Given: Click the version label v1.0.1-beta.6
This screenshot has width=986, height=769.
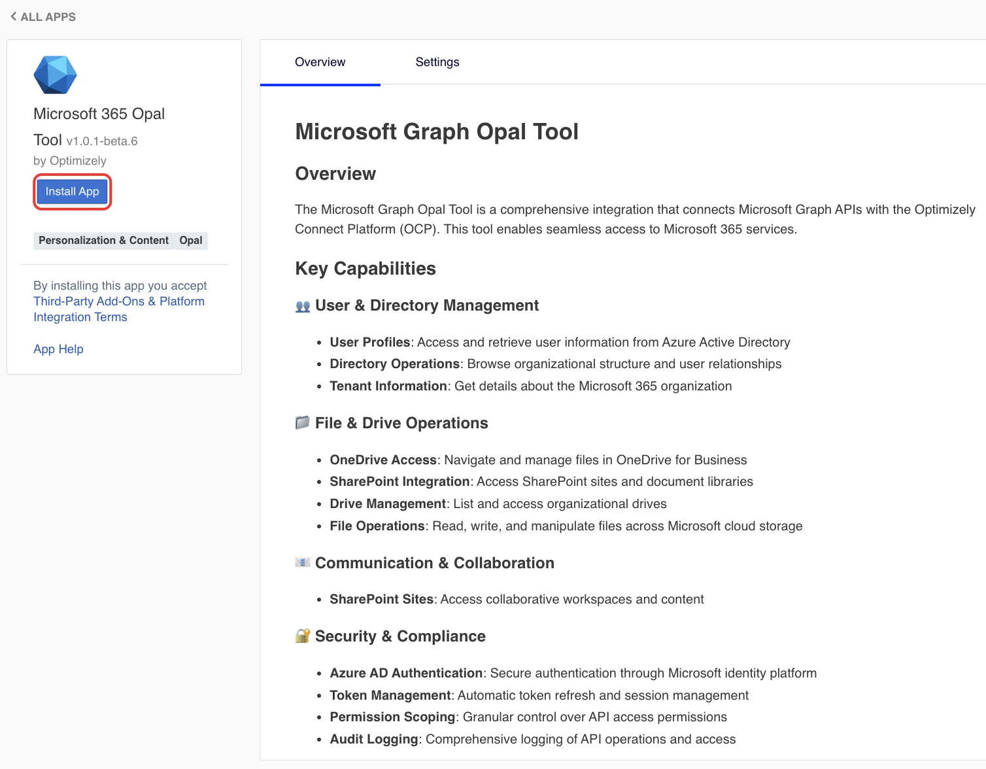Looking at the screenshot, I should [x=102, y=141].
